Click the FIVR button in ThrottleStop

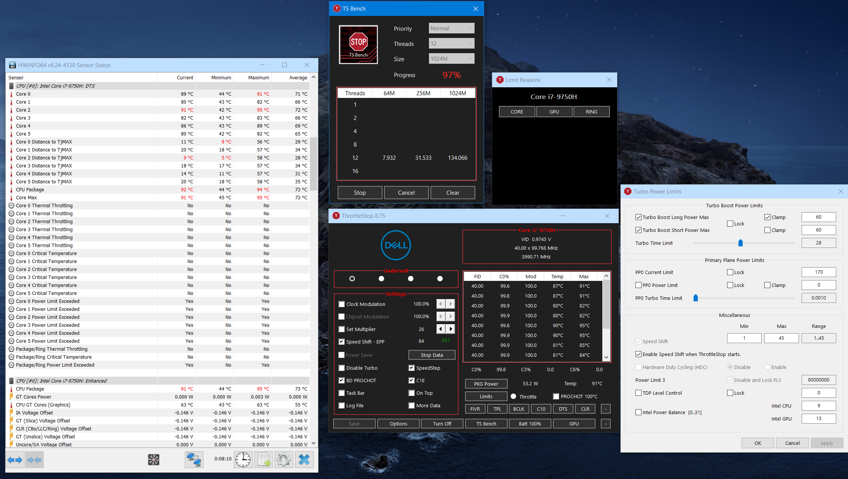pyautogui.click(x=475, y=409)
